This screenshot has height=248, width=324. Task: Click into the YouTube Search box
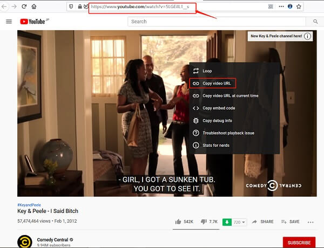pos(217,22)
